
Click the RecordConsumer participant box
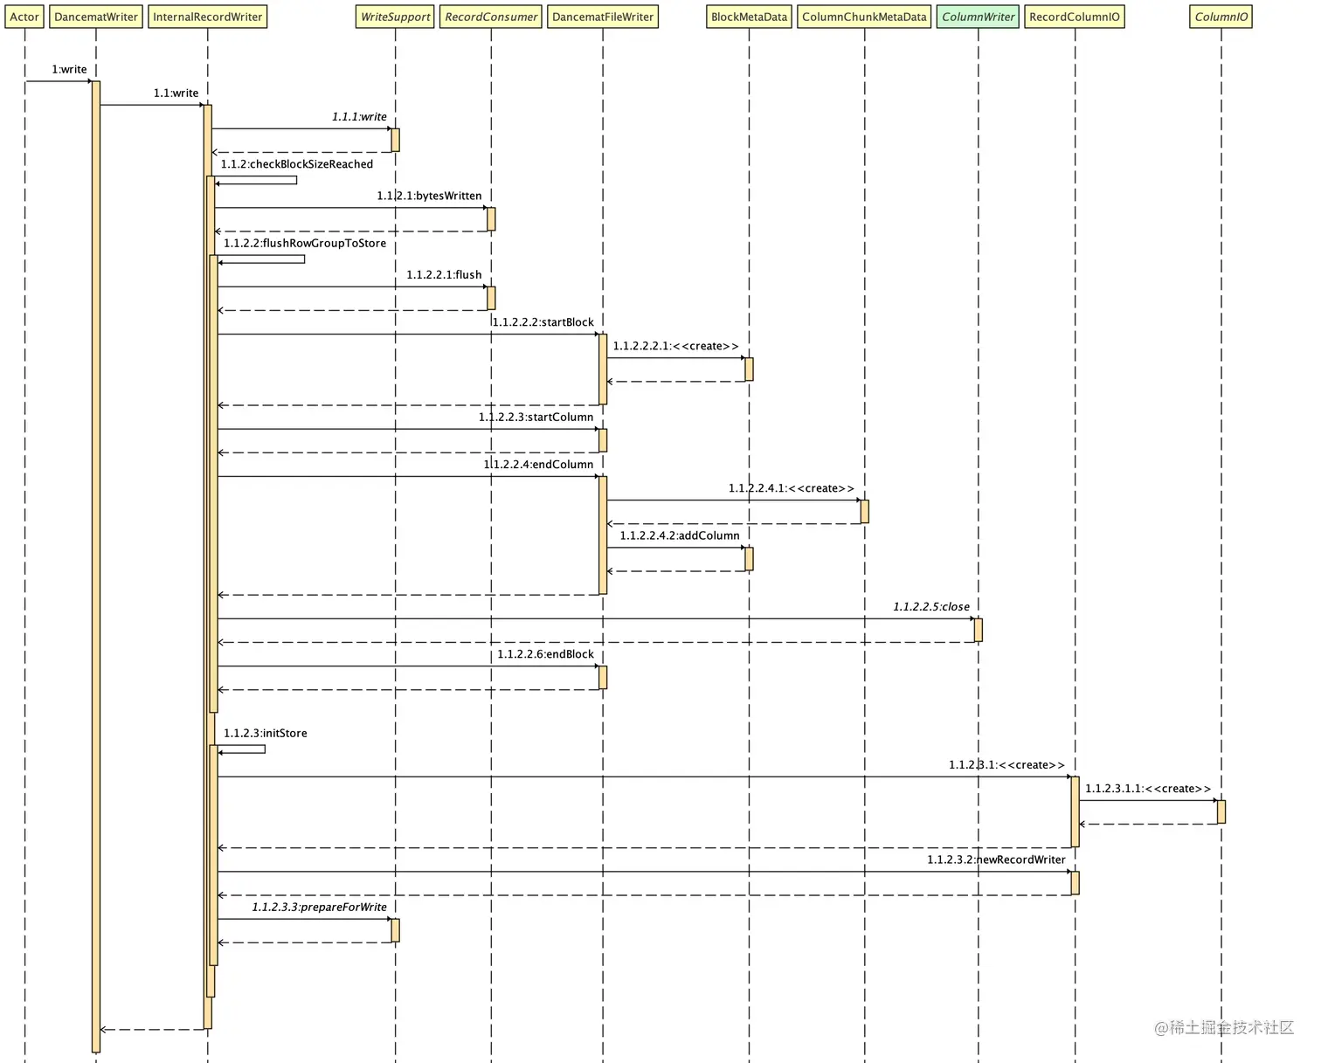491,17
